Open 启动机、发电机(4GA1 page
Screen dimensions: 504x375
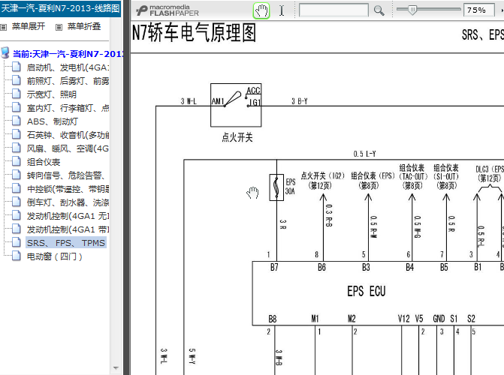coord(68,67)
